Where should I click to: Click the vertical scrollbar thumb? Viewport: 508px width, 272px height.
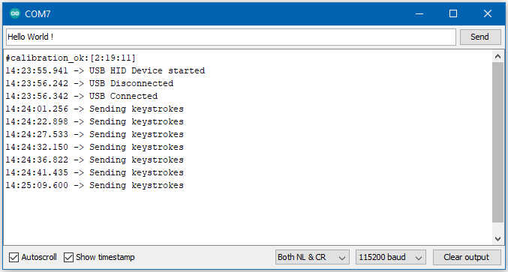point(497,142)
